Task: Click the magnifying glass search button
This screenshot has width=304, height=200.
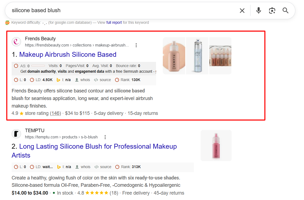Action: [285, 11]
